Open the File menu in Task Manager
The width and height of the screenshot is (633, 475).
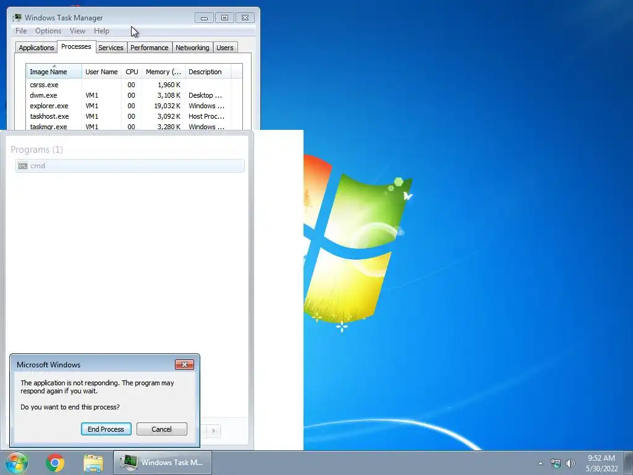coord(21,31)
